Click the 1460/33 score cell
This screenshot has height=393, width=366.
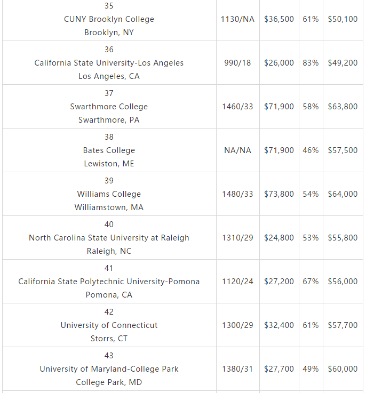coord(237,107)
